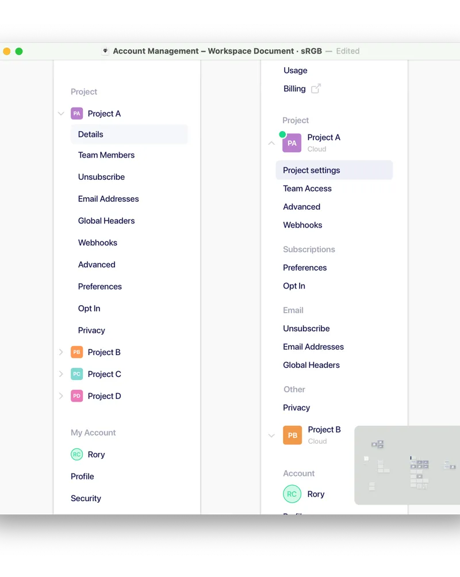Select Details under Project A
The width and height of the screenshot is (460, 577).
[x=129, y=134]
